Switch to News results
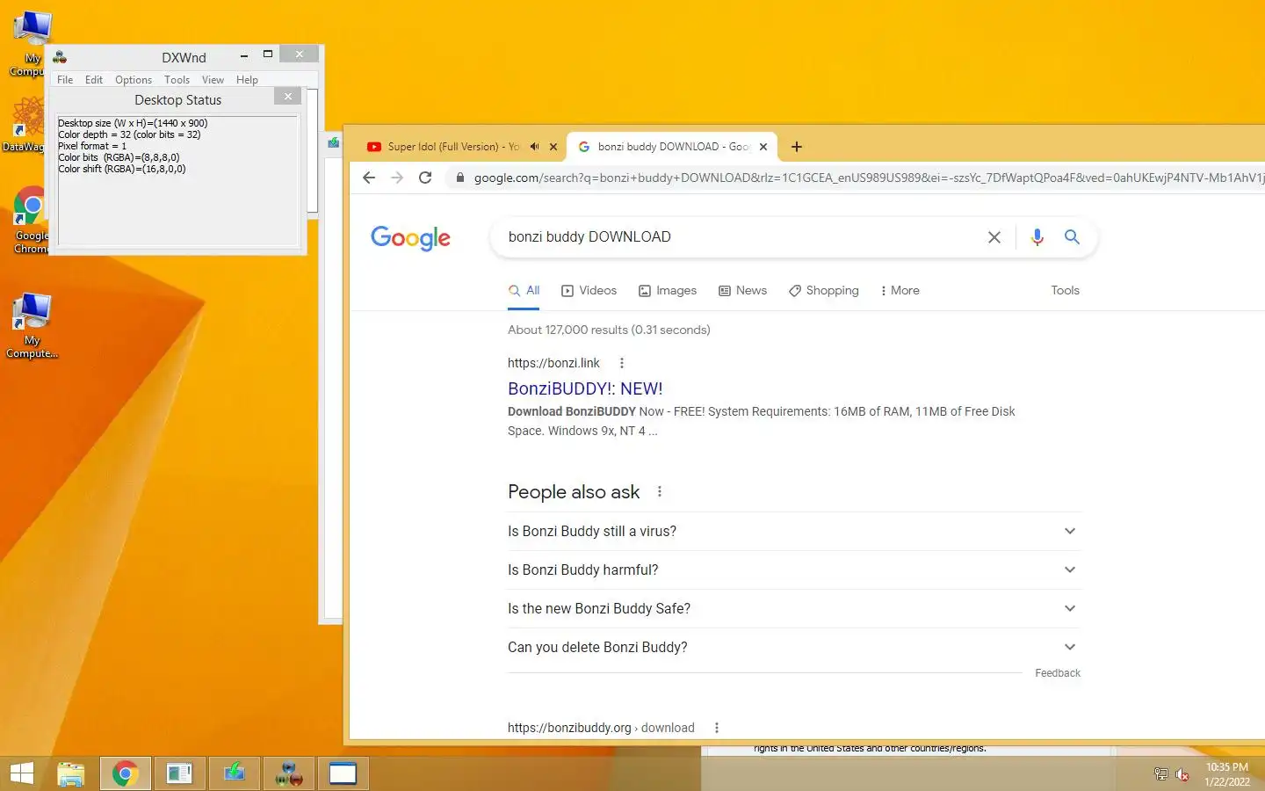 [x=743, y=291]
